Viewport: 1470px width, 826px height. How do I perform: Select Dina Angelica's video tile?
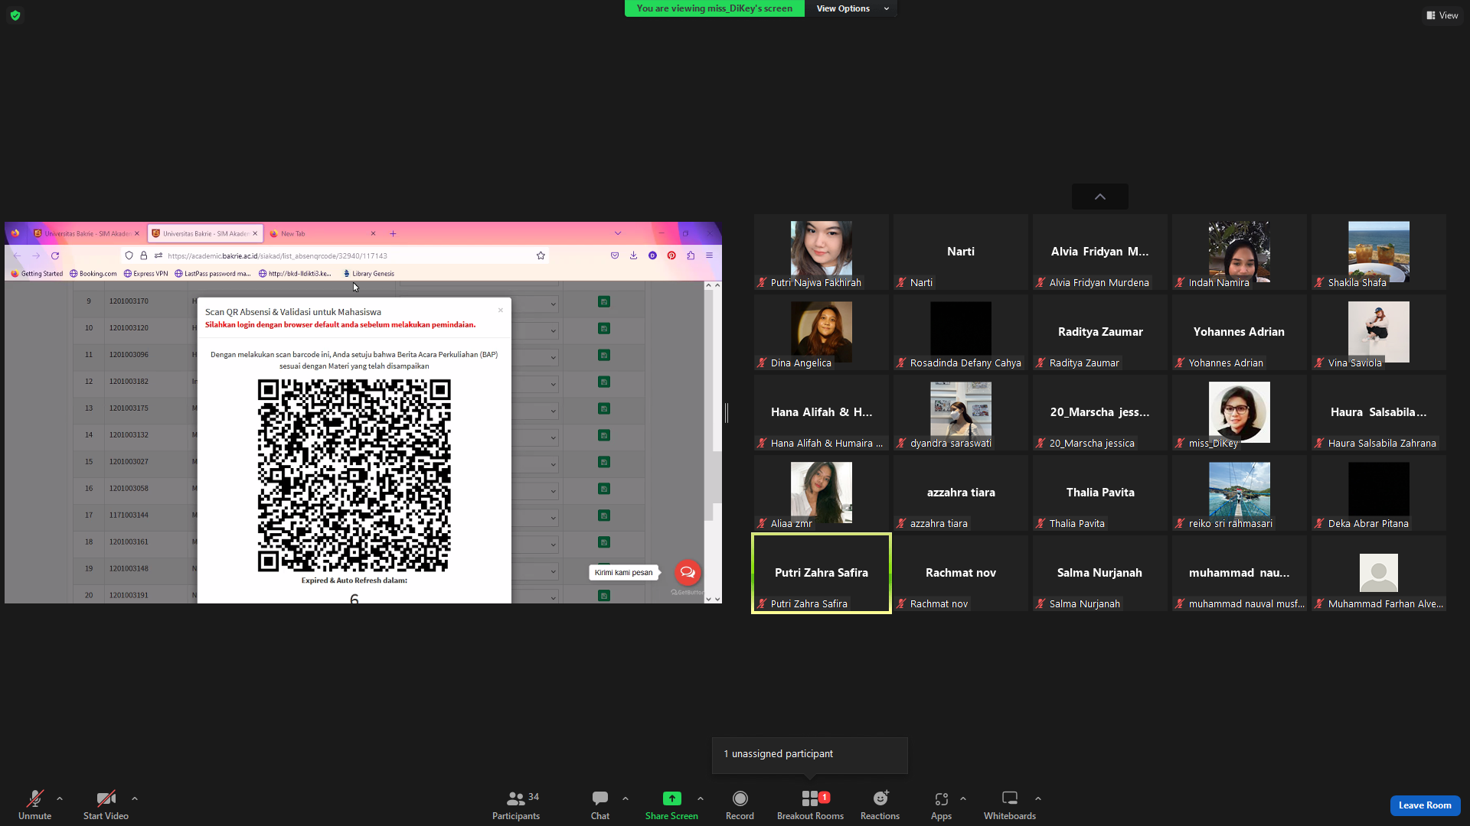[821, 333]
